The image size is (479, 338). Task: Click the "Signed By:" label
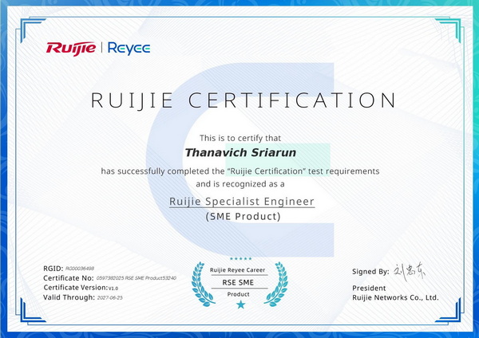point(370,272)
